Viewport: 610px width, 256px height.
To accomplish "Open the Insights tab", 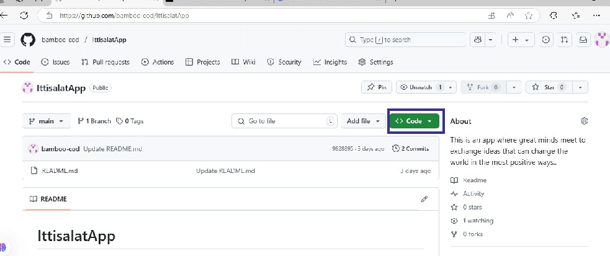I will click(x=330, y=62).
